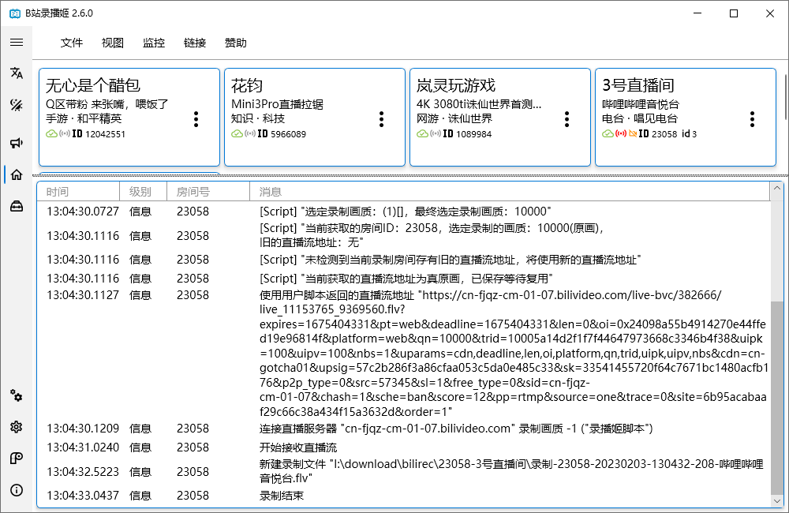This screenshot has height=513, width=789.
Task: Open more options for 3号直播间 card
Action: click(752, 119)
